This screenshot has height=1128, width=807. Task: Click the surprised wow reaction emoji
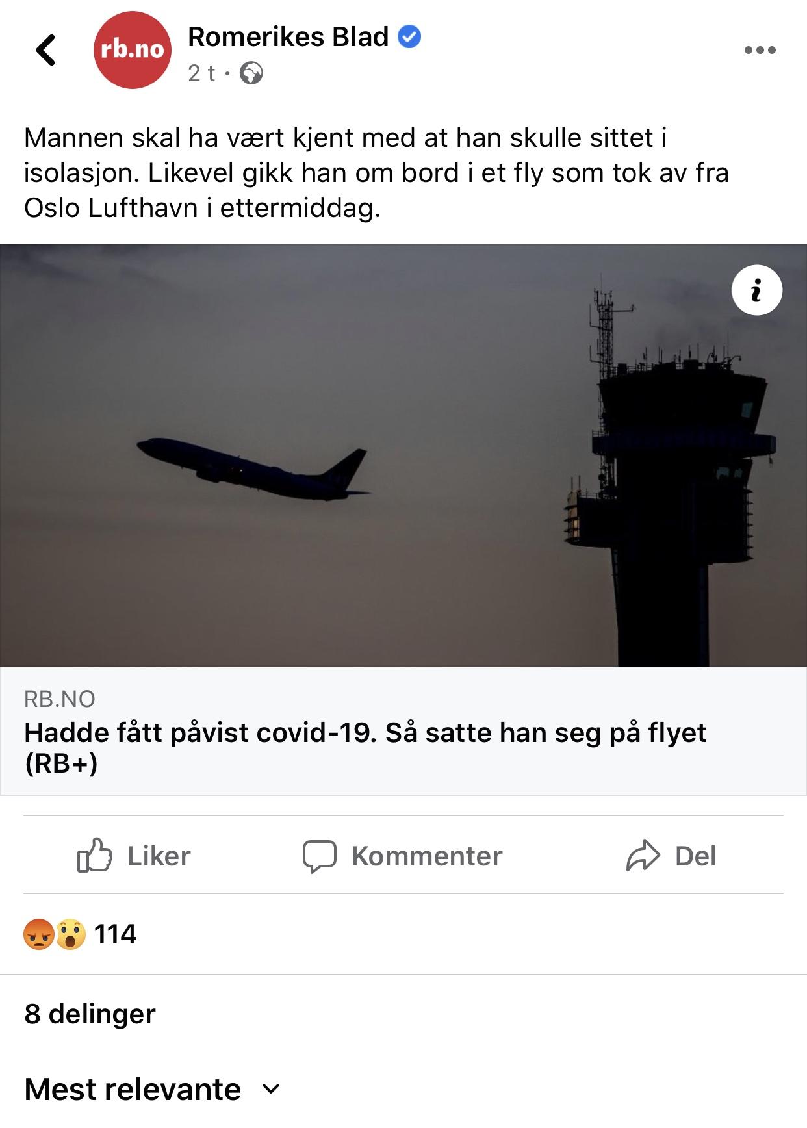70,934
